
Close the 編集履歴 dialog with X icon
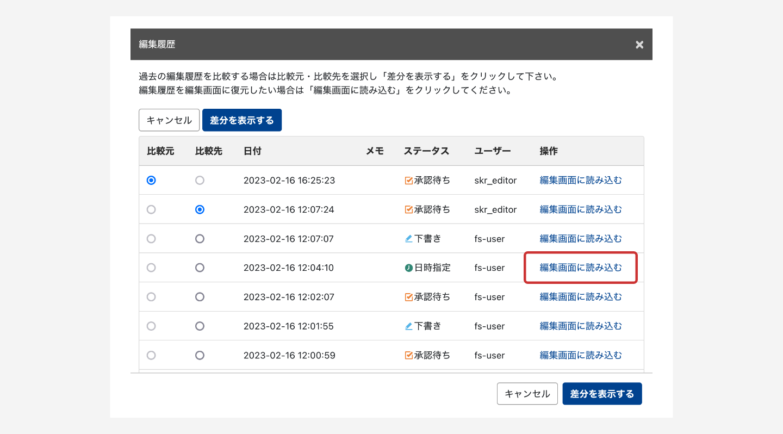point(639,45)
